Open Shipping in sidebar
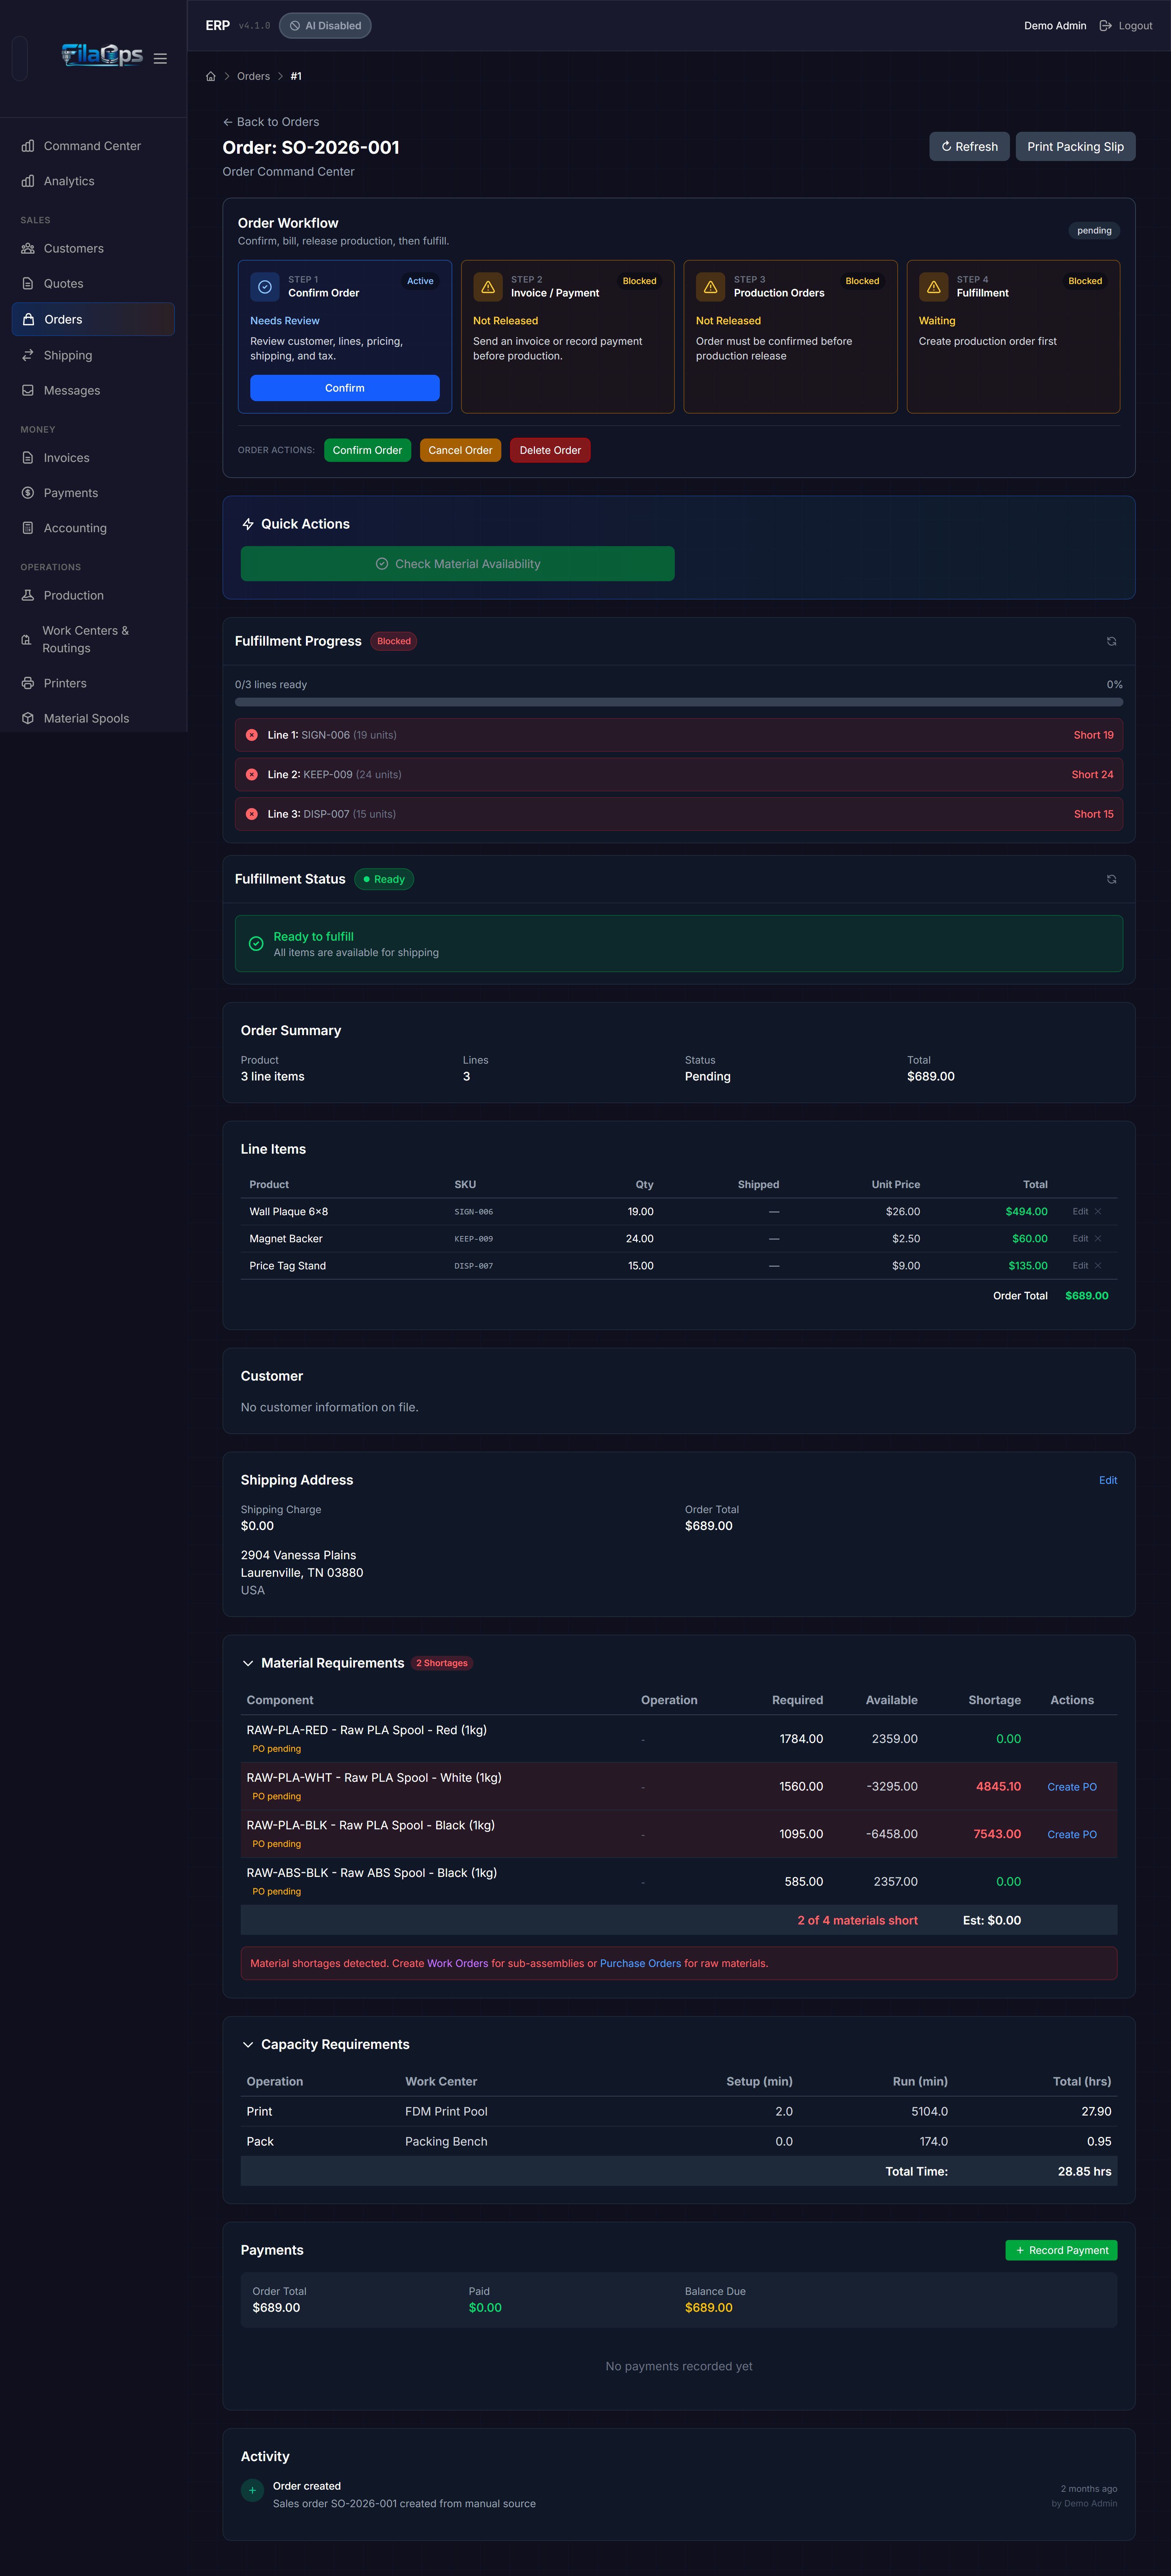Image resolution: width=1171 pixels, height=2576 pixels. 93,355
